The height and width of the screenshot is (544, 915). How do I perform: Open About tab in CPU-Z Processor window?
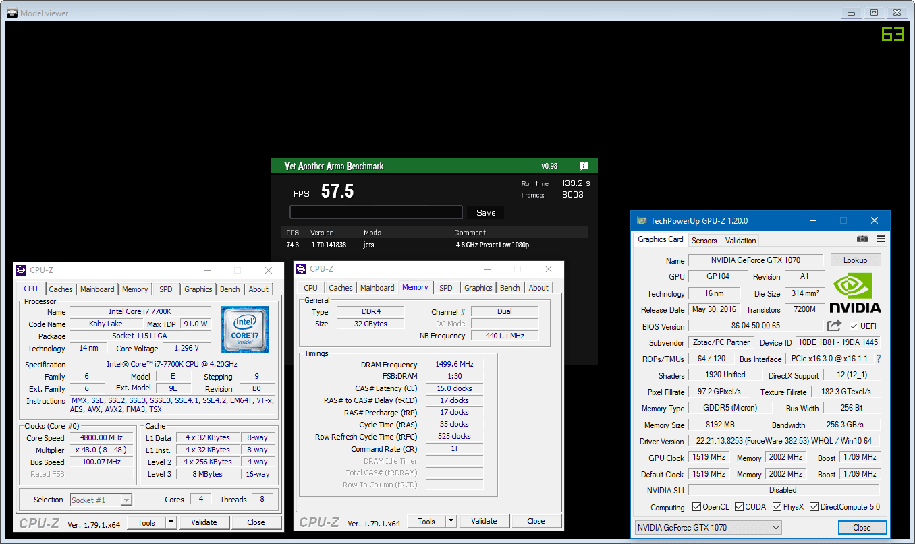click(258, 289)
